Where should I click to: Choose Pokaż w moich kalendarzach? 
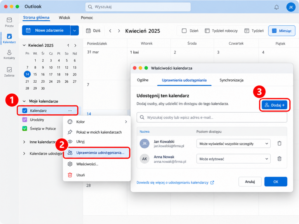97,132
